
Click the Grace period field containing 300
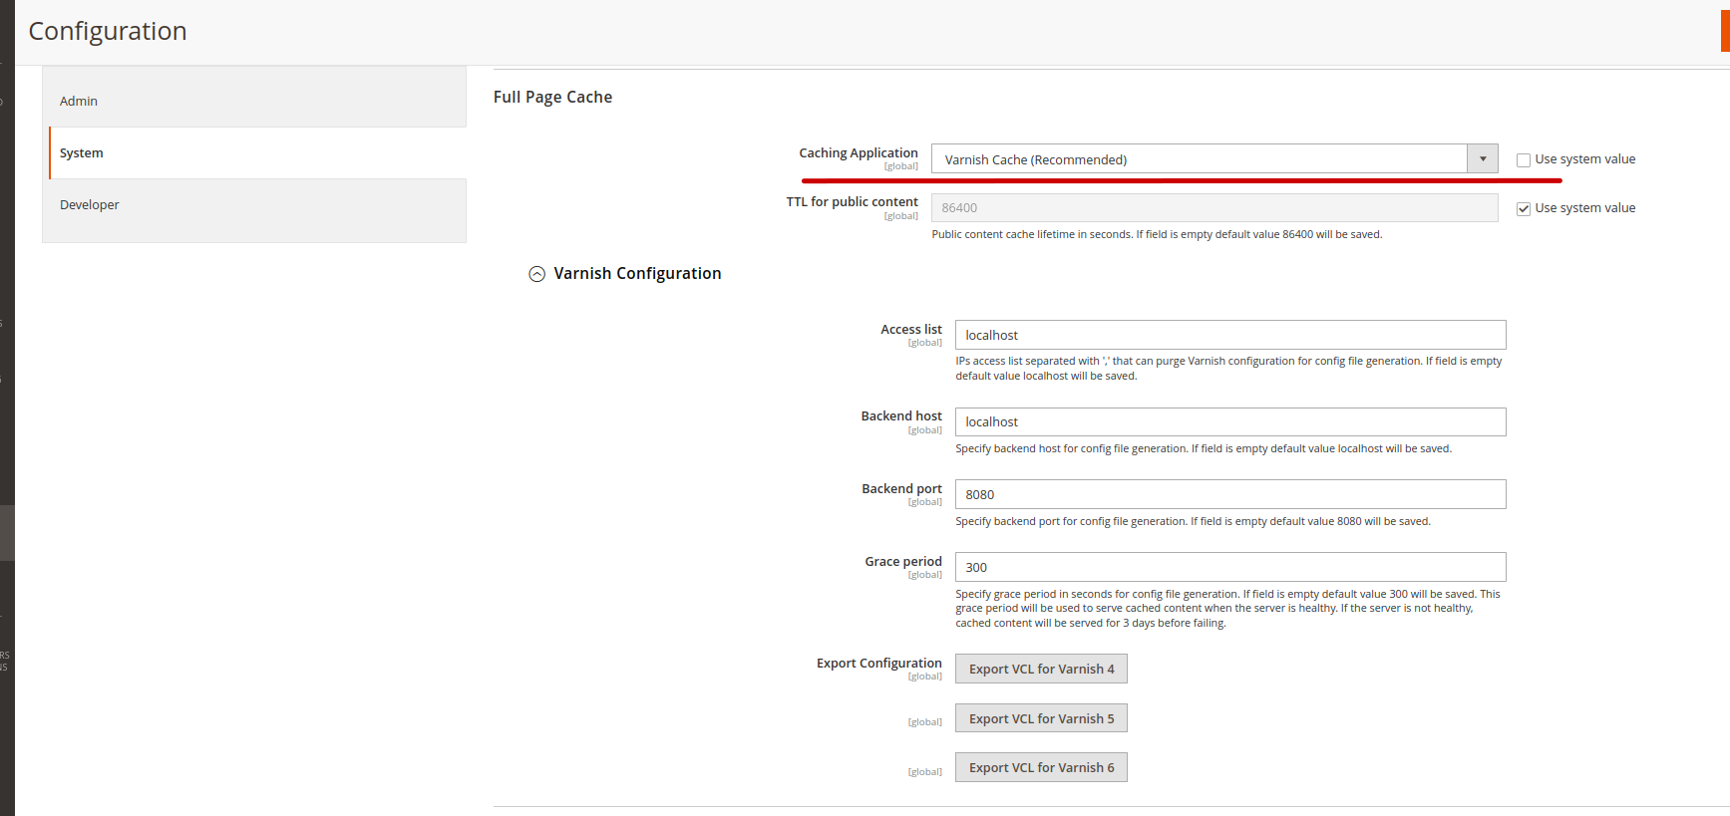pyautogui.click(x=1229, y=568)
